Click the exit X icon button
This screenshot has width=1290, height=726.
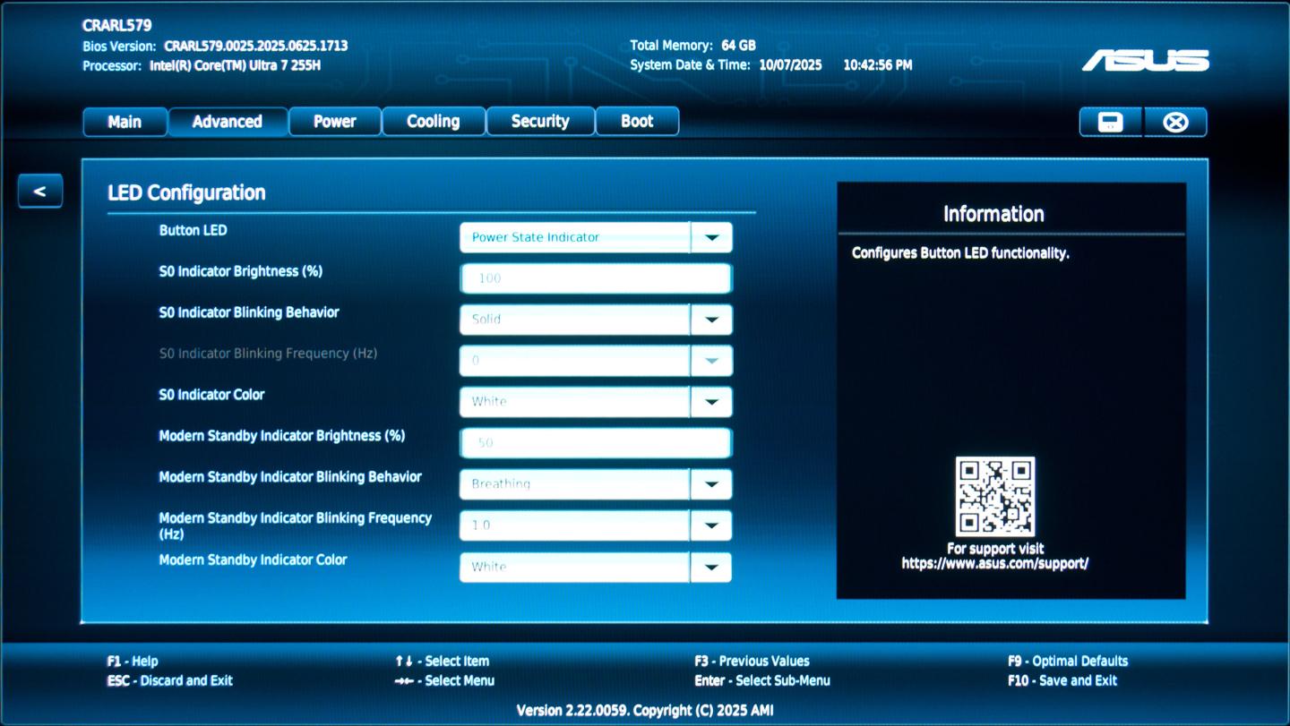click(x=1175, y=122)
